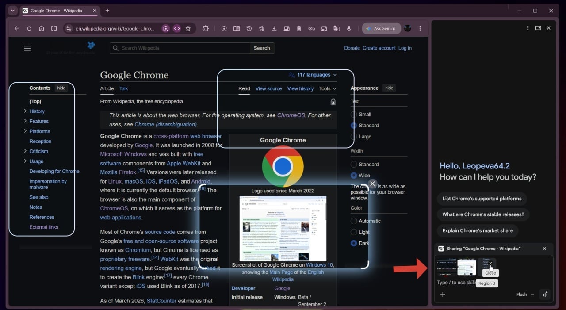
Task: Select Standard under Text
Action: pos(354,126)
